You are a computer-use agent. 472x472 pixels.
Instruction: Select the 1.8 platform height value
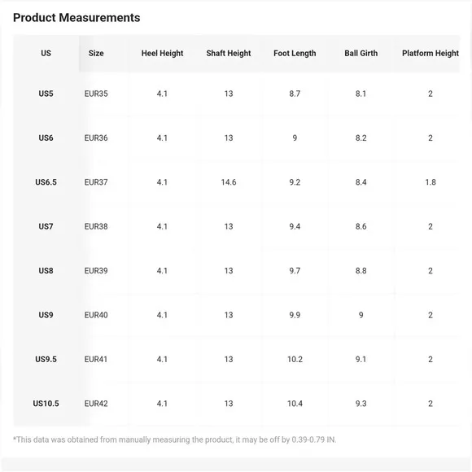tap(430, 182)
